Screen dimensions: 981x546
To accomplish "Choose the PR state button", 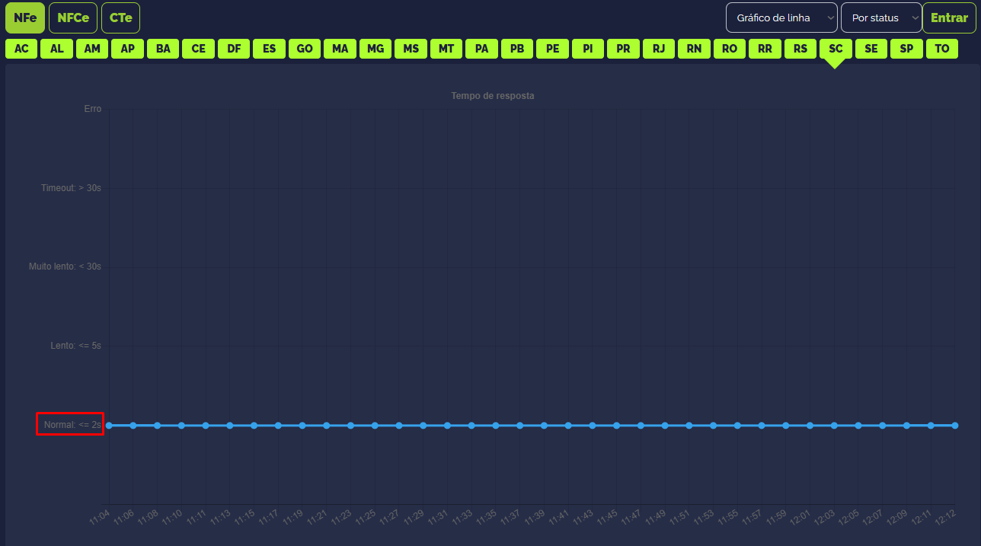I will [623, 49].
